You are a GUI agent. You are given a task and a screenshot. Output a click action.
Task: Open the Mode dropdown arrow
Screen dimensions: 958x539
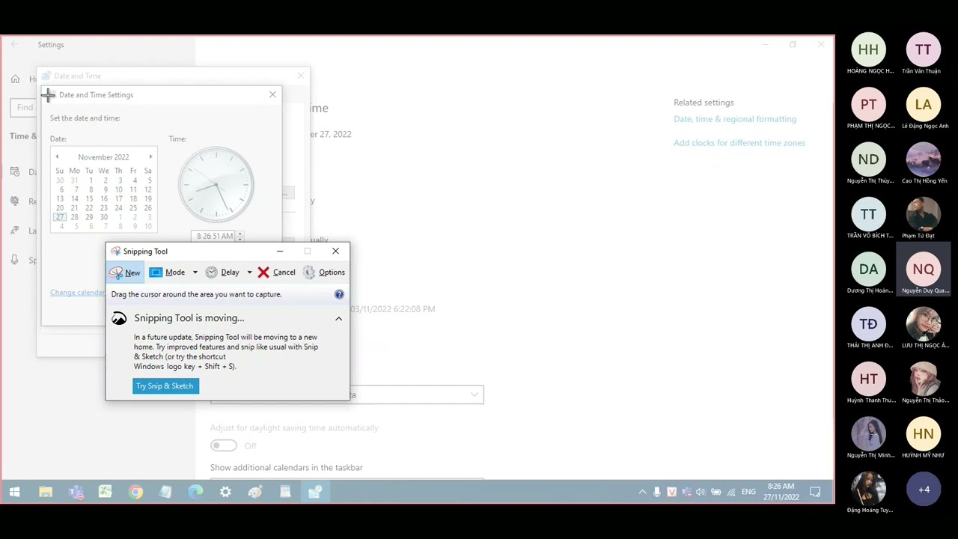[195, 272]
